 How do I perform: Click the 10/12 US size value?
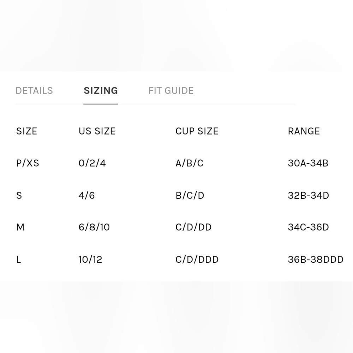coord(90,259)
